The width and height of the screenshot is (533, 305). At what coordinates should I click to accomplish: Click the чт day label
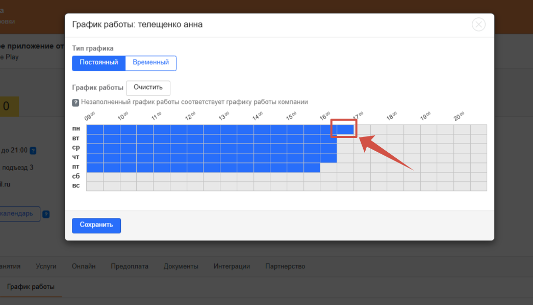point(75,157)
